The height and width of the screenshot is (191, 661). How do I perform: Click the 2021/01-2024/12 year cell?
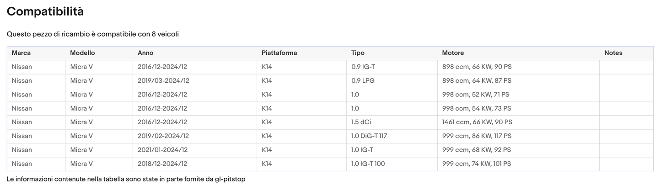point(162,150)
